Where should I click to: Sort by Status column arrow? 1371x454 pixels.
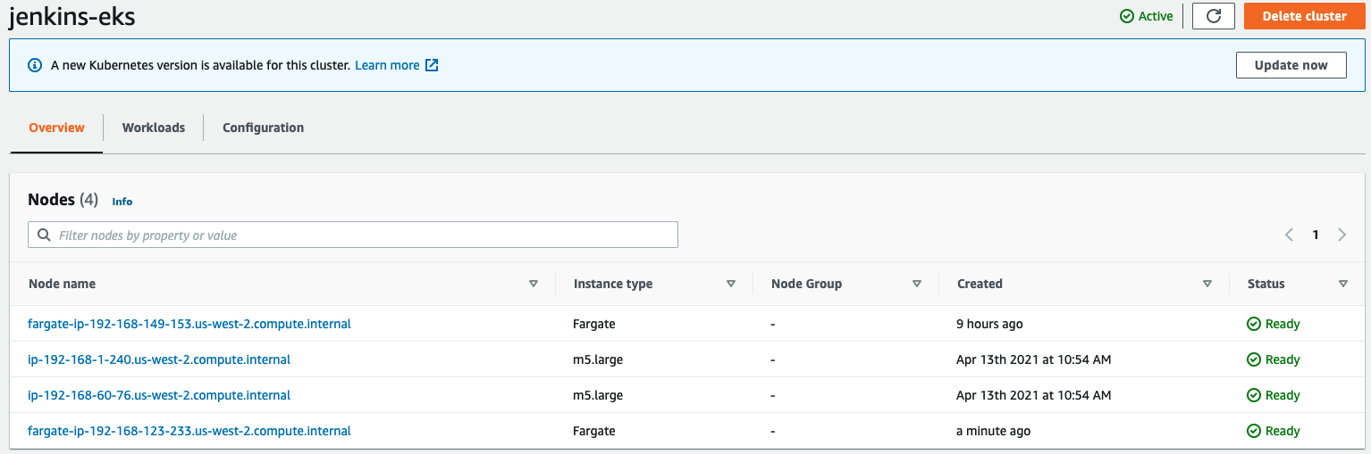(1343, 284)
